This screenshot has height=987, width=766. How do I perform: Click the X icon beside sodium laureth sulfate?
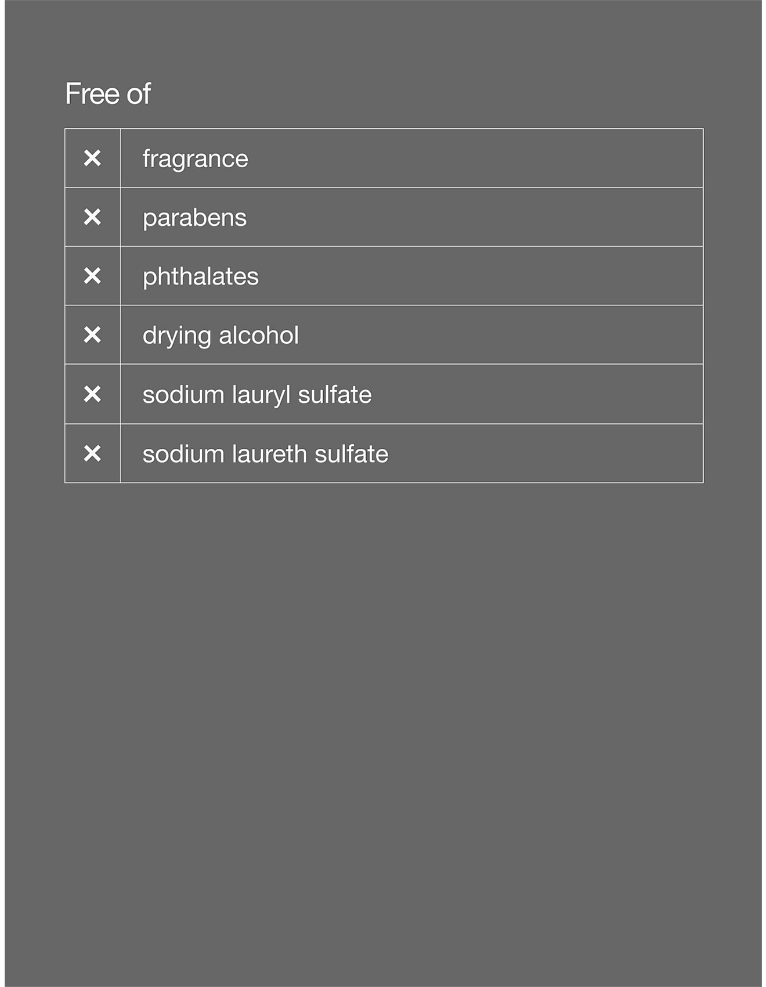(92, 453)
